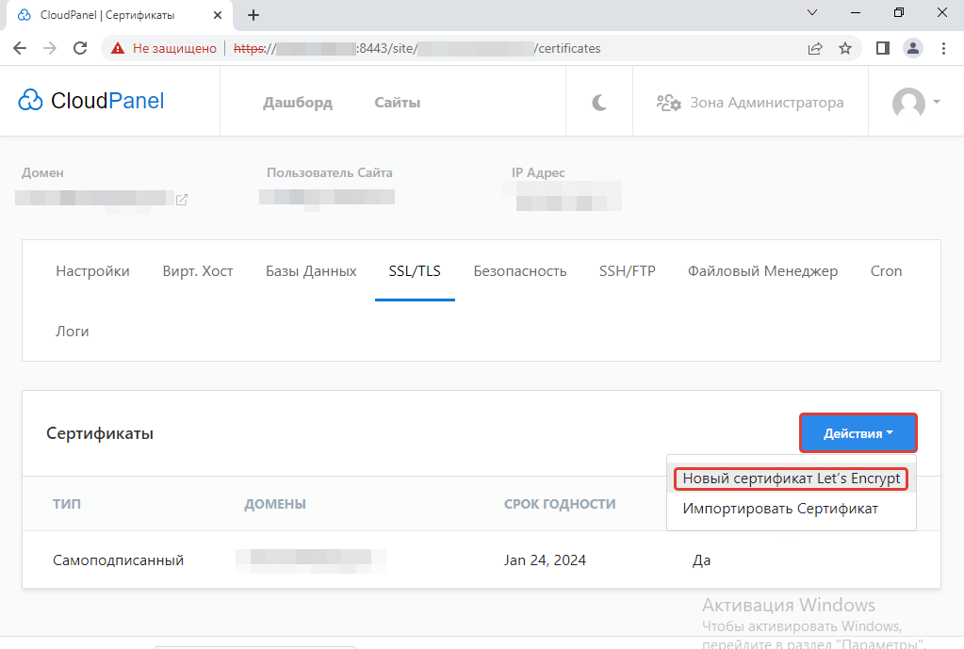Select Новый сертификат Let's Encrypt
Image resolution: width=964 pixels, height=649 pixels.
pyautogui.click(x=791, y=479)
